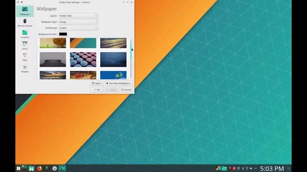The width and height of the screenshot is (307, 172).
Task: Open the application launcher menu in taskbar
Action: tap(18, 169)
